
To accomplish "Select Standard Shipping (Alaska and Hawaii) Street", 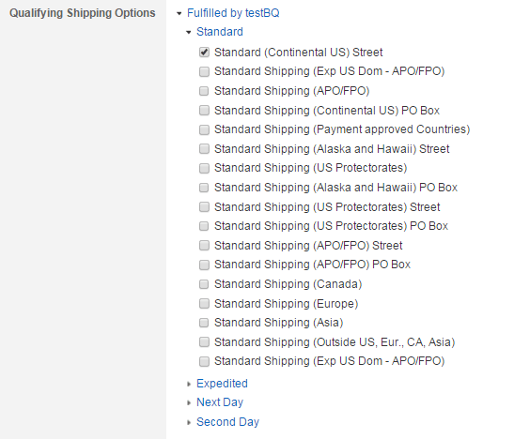I will coord(204,149).
